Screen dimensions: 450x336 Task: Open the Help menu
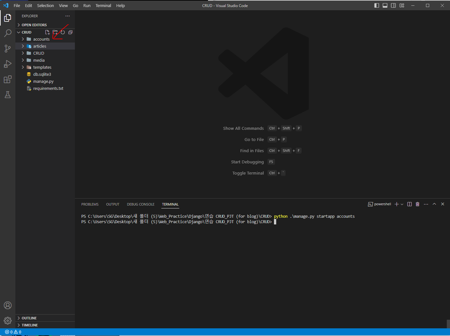pyautogui.click(x=120, y=5)
